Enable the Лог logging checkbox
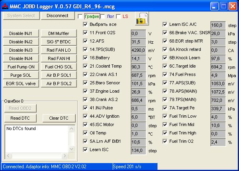This screenshot has height=171, width=239. [x=103, y=16]
